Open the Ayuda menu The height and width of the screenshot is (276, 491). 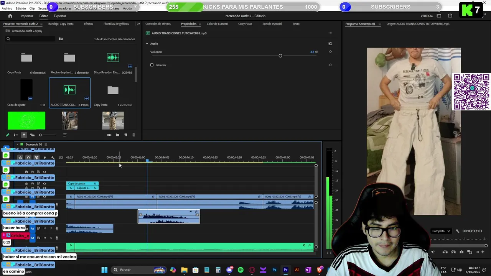[127, 8]
